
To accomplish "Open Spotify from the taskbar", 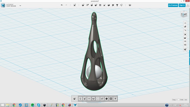I will coord(33,105).
